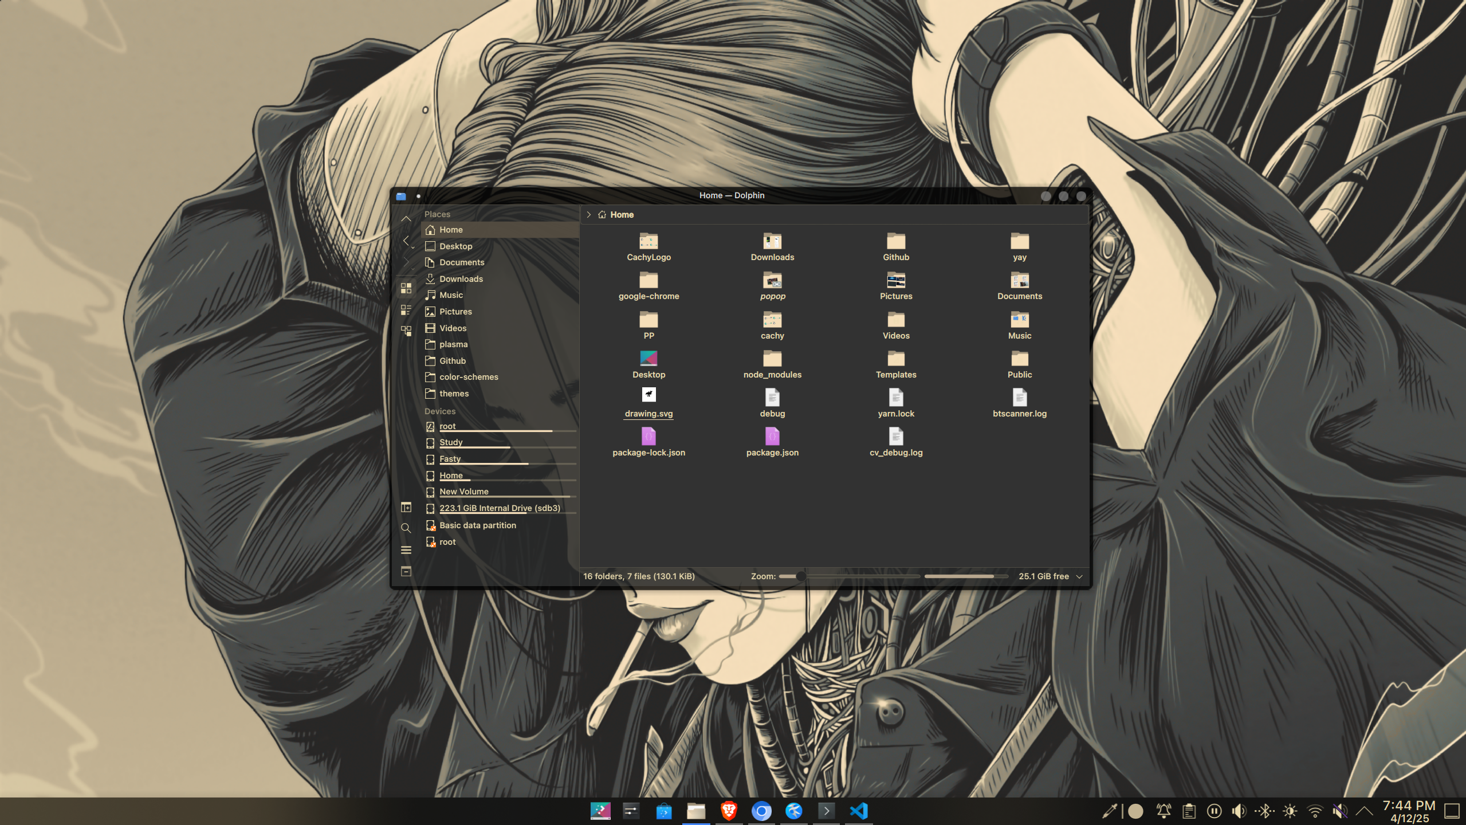Open the application launcher on the taskbar
The width and height of the screenshot is (1466, 825).
coord(600,811)
